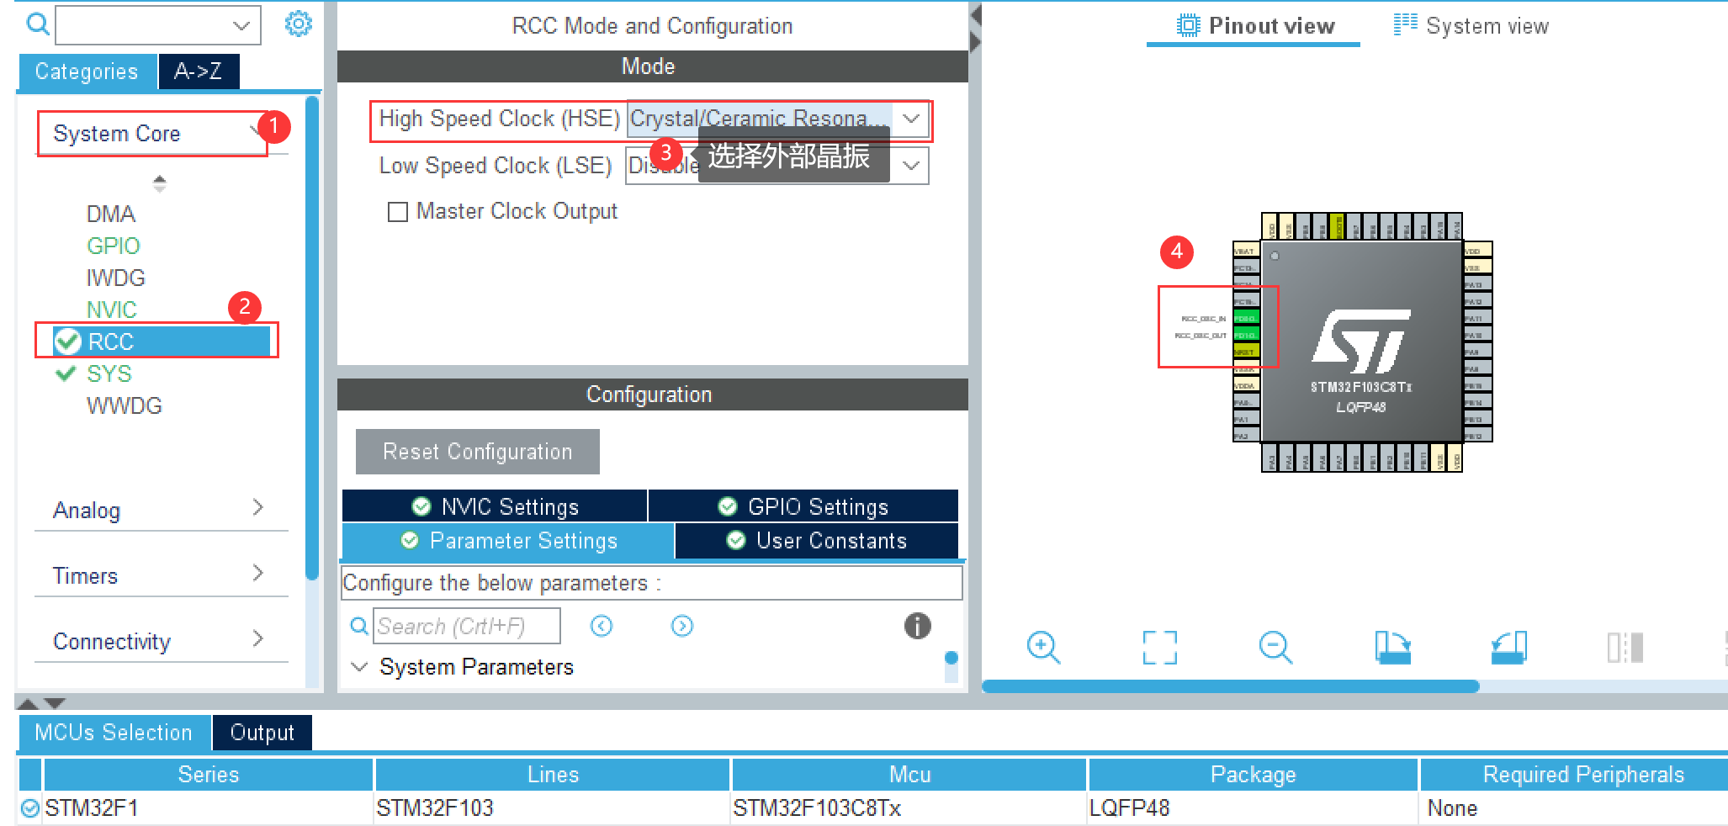Screen dimensions: 1728x826
Task: Fit the chip pinout to screen
Action: coord(1159,647)
